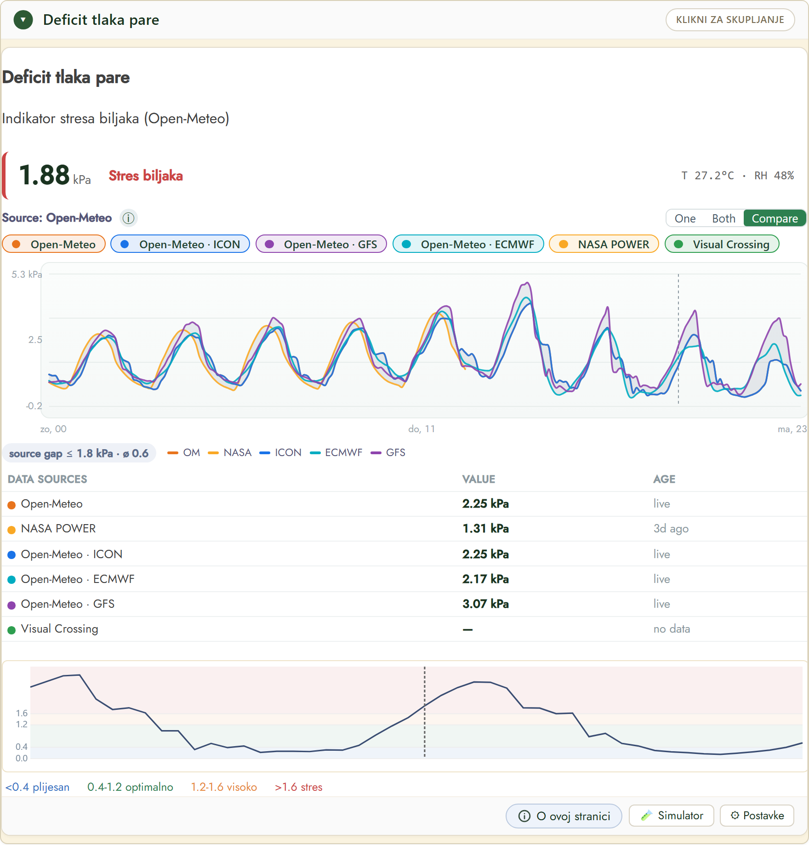Open the Postavke settings button

click(757, 816)
